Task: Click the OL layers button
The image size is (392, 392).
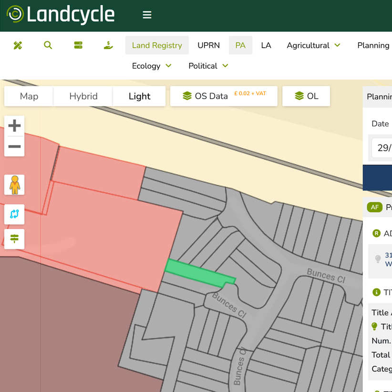Action: click(306, 96)
